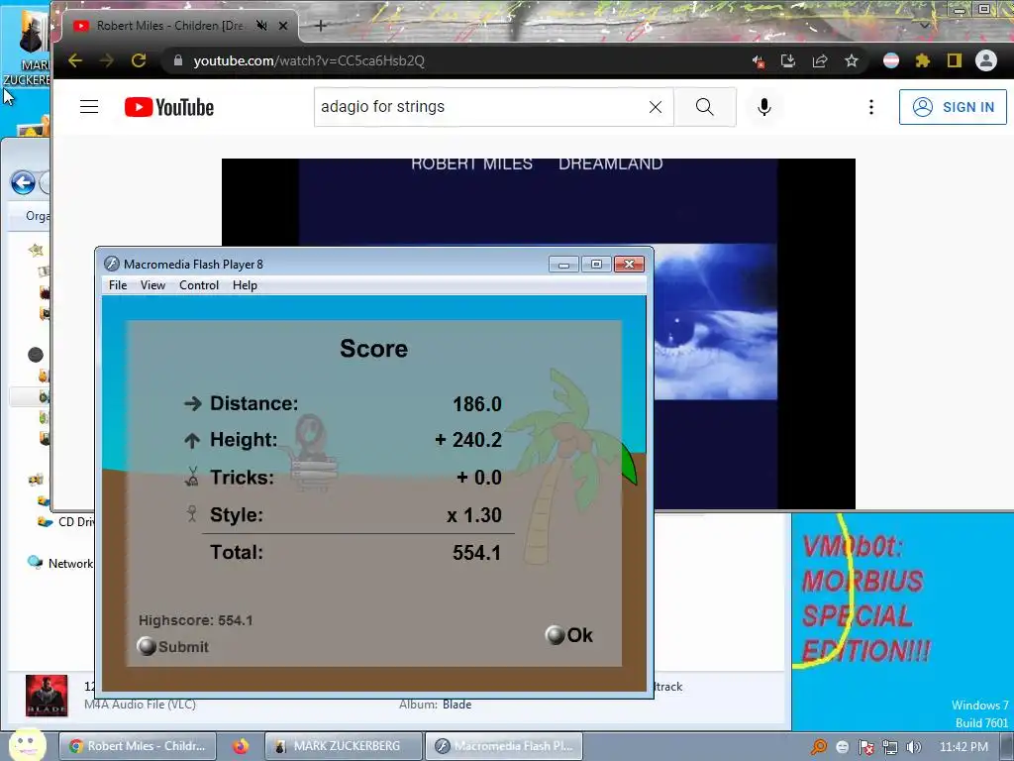Select Network in Explorer sidebar
This screenshot has height=761, width=1014.
(x=60, y=563)
